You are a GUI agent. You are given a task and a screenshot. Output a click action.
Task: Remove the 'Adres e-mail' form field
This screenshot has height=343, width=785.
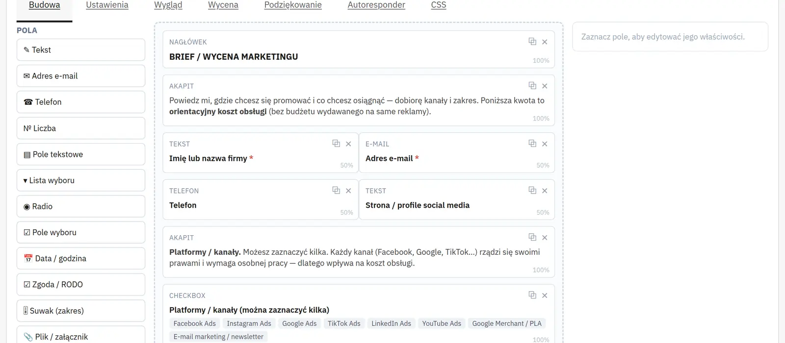pyautogui.click(x=545, y=144)
